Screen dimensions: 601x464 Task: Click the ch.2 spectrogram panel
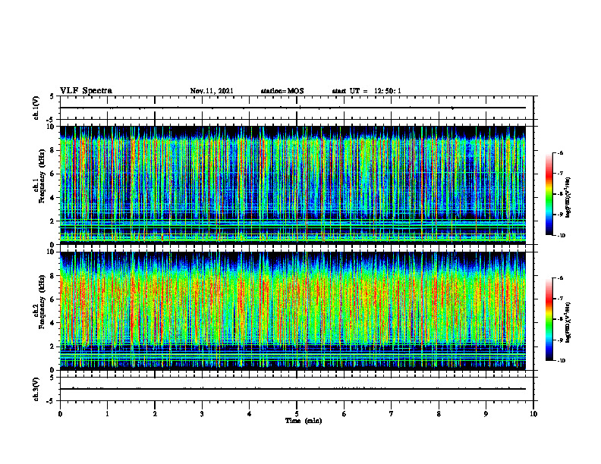(x=293, y=311)
